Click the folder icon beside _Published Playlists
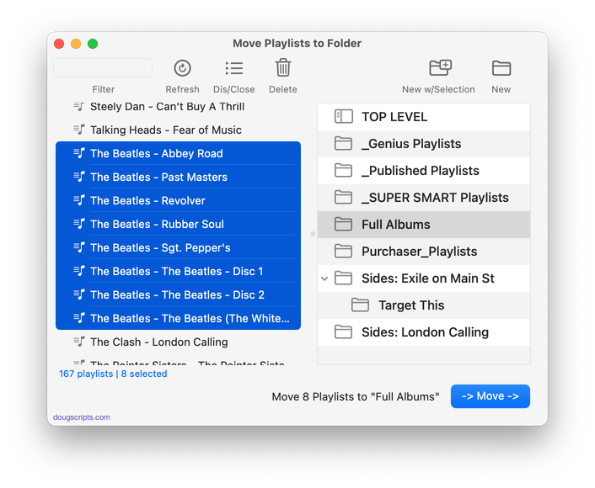 click(343, 170)
